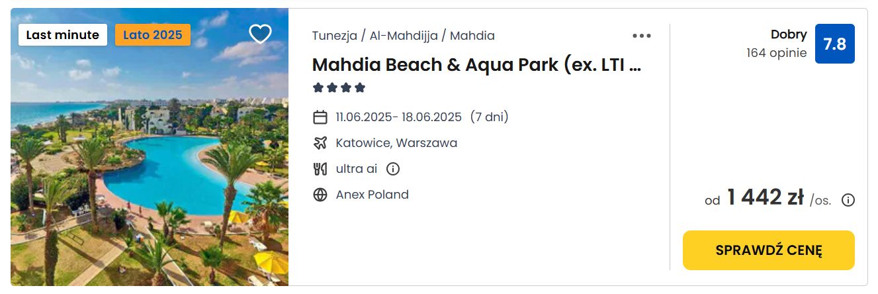Open the three-dots more options menu
This screenshot has width=878, height=294.
[642, 36]
